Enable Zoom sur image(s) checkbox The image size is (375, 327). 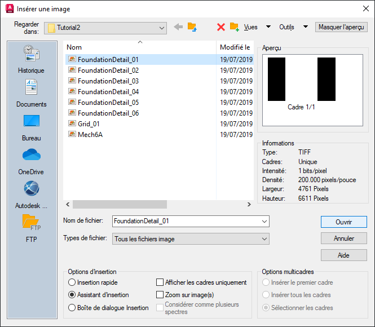pos(160,294)
